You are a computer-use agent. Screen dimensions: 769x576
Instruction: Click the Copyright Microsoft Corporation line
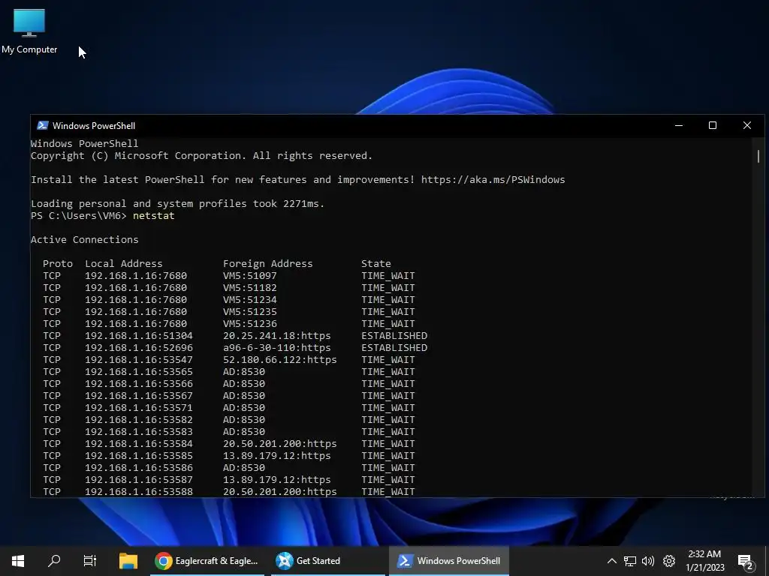201,156
